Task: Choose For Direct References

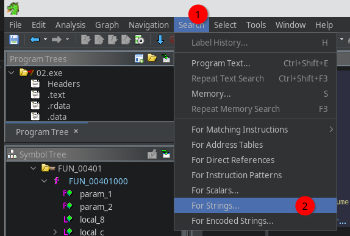Action: (255, 160)
